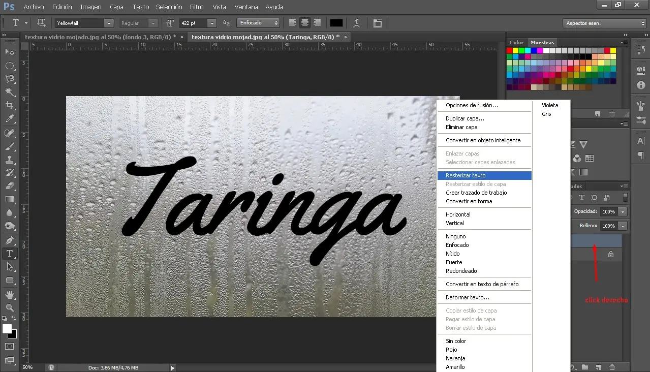Viewport: 650px width, 372px height.
Task: Select the Clone Stamp tool
Action: 10,160
